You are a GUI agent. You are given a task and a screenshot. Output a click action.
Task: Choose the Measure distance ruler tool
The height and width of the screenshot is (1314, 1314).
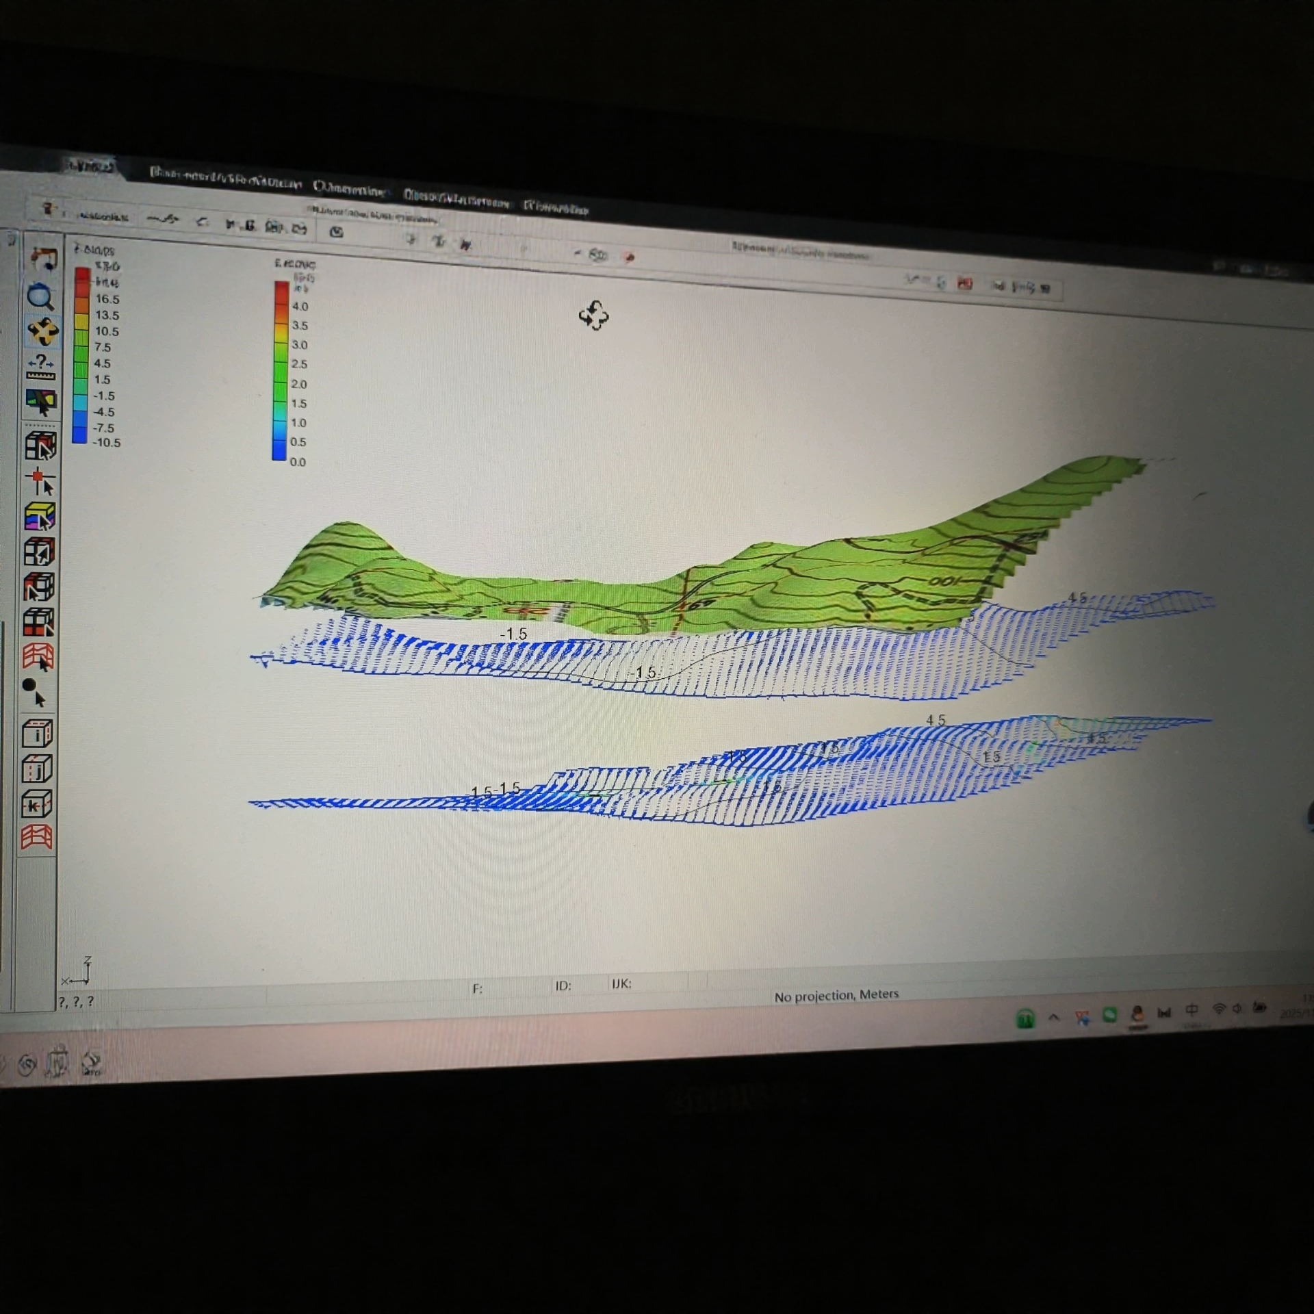(40, 366)
